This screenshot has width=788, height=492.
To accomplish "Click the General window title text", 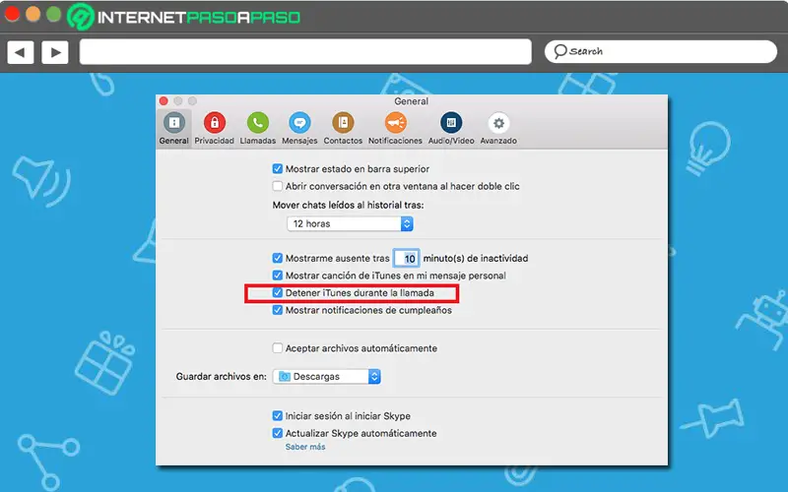I will coord(412,101).
